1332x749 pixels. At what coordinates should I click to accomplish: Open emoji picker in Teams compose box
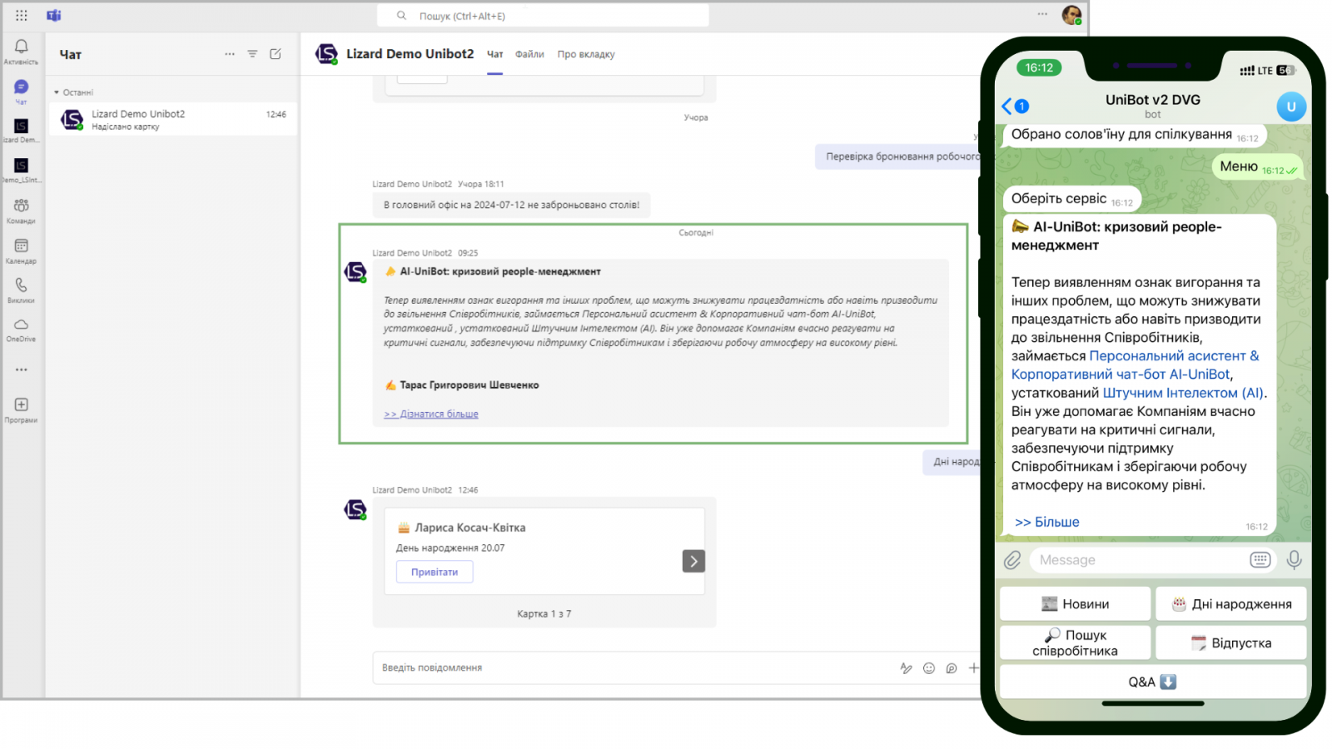(929, 668)
